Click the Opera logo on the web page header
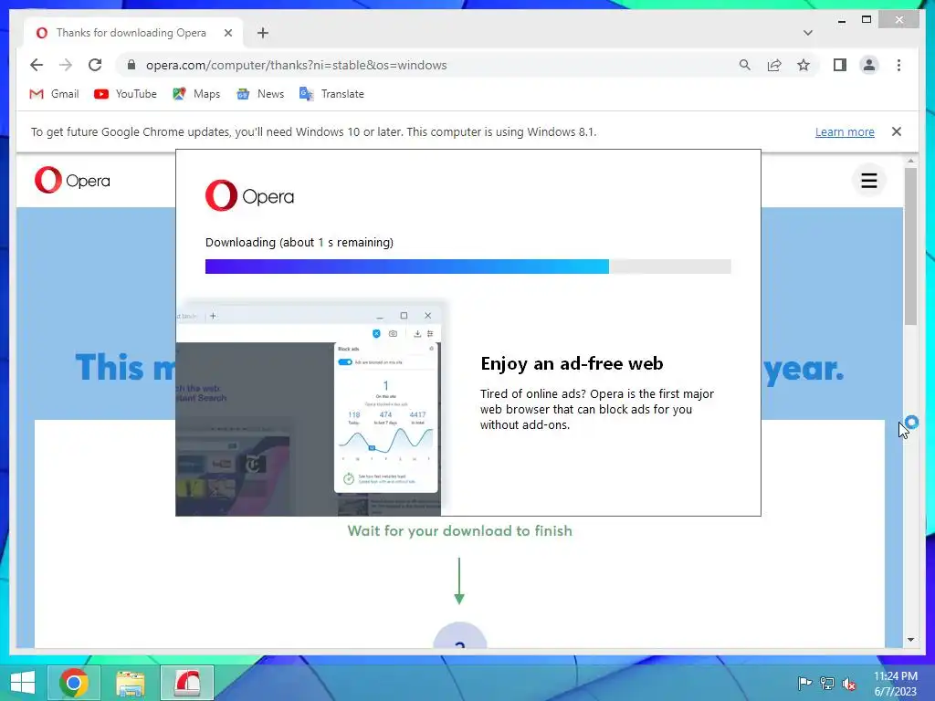The width and height of the screenshot is (935, 701). 72,180
